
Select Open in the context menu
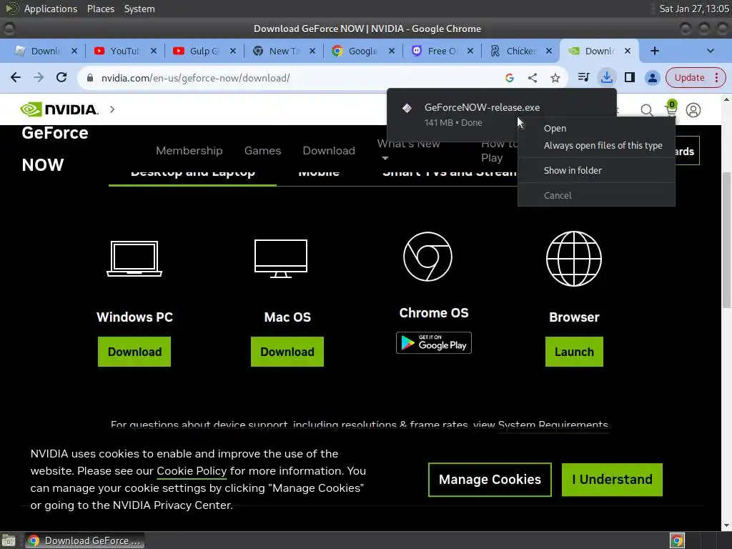(596, 129)
